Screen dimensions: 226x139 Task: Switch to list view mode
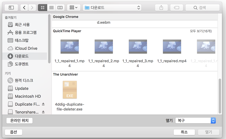coord(51,8)
